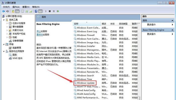Click the 重启动 link to restart service
The height and width of the screenshot is (100, 176).
[40, 35]
